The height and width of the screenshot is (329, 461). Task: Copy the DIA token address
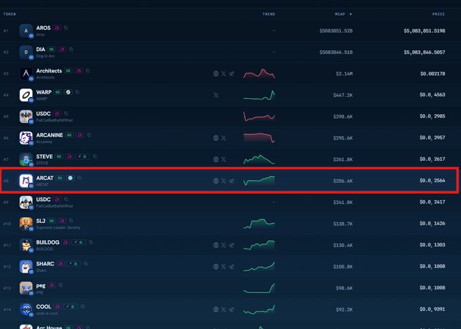(71, 49)
